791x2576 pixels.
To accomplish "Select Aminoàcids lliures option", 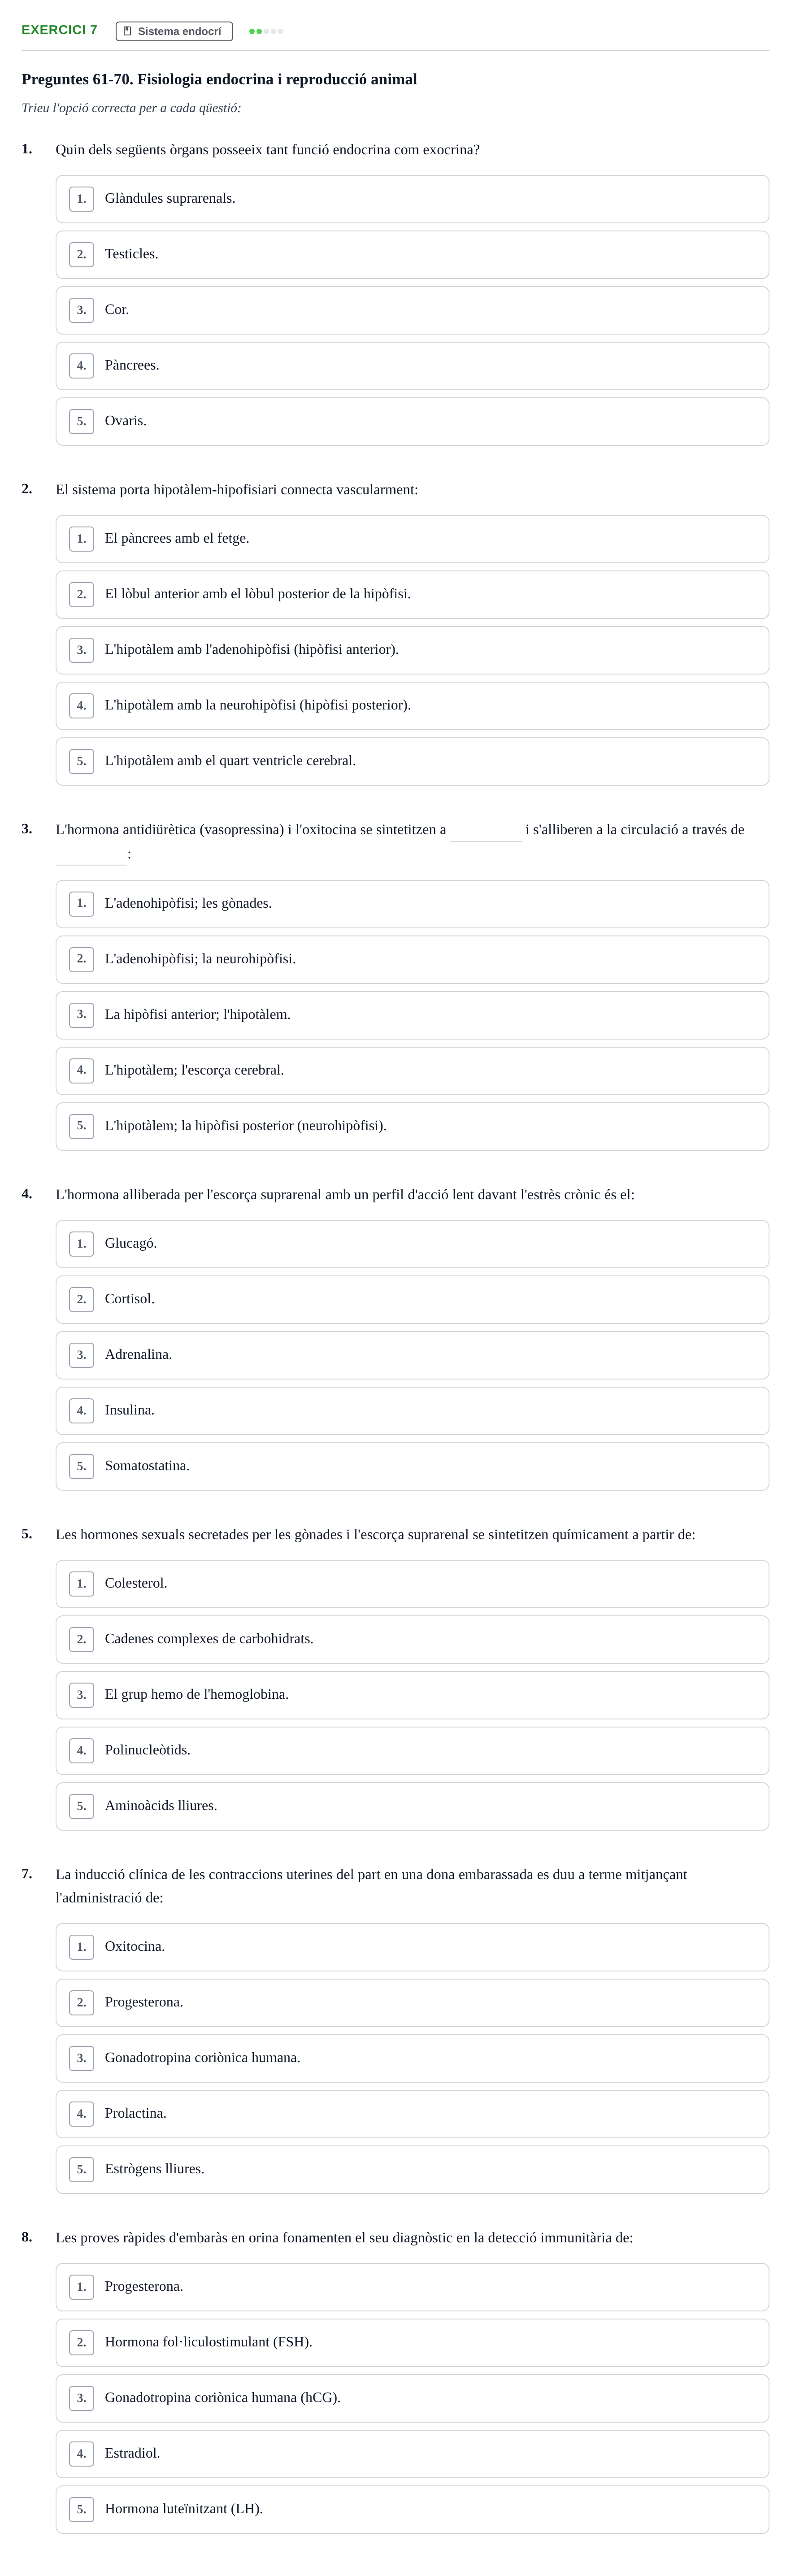I will [x=412, y=1806].
